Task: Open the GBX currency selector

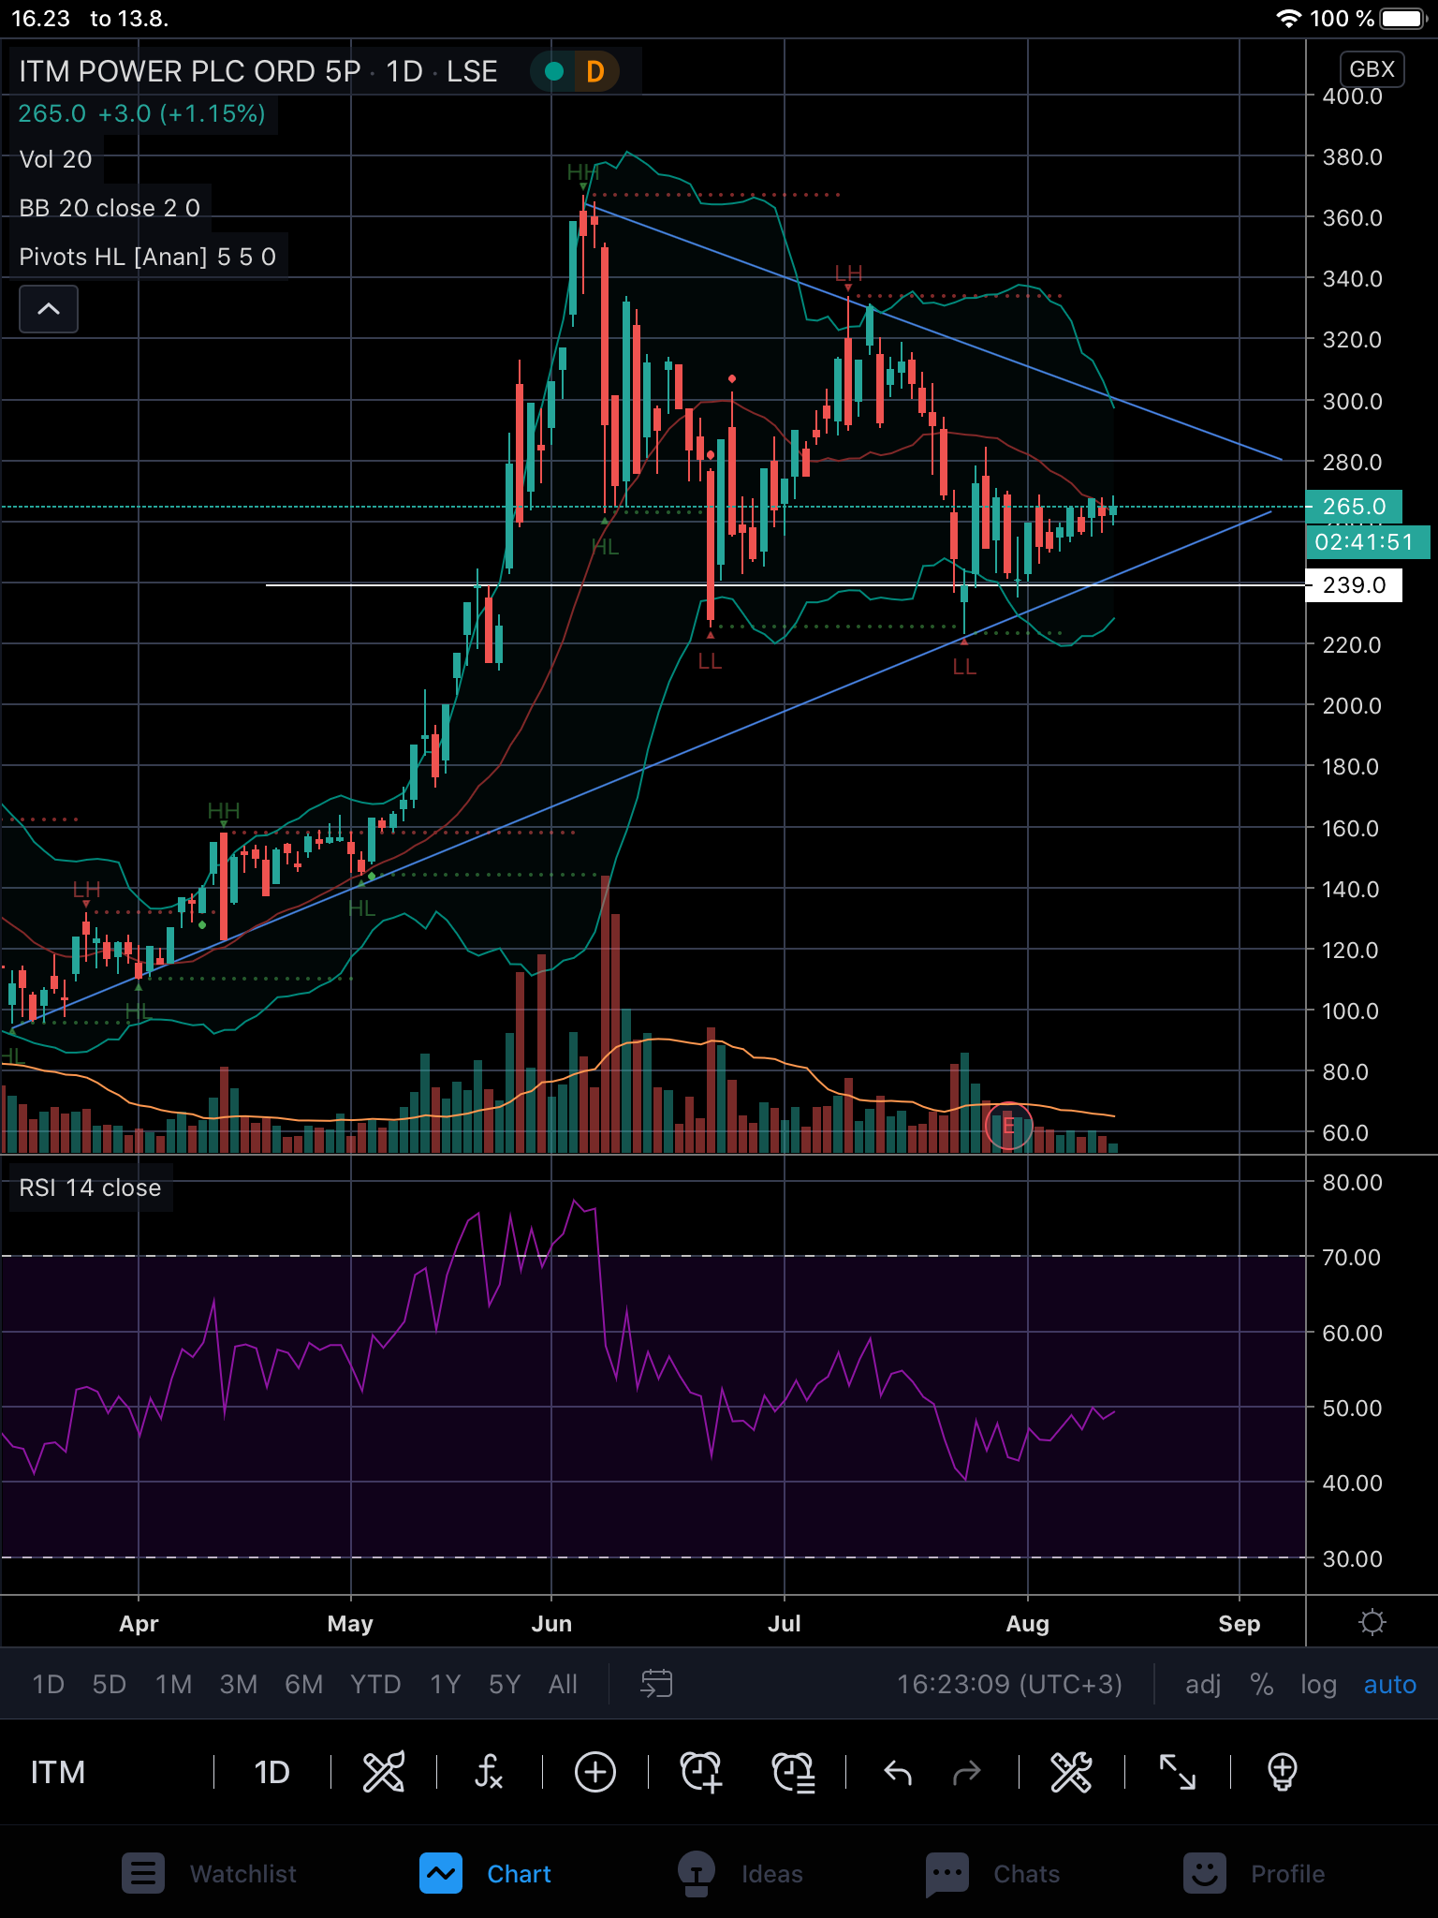Action: [x=1372, y=69]
